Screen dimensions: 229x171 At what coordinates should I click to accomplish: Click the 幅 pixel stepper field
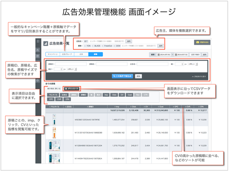[179, 64]
